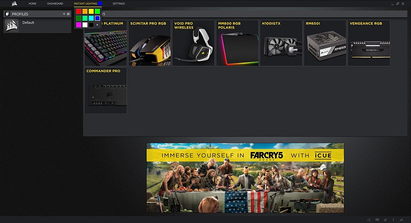Go to the Settings tab
The height and width of the screenshot is (223, 411).
pyautogui.click(x=119, y=4)
